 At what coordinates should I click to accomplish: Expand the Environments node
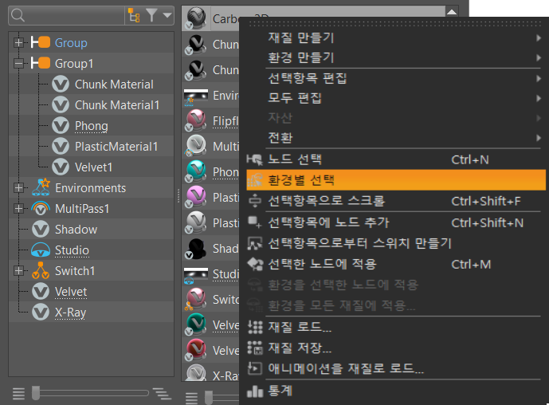pos(18,188)
